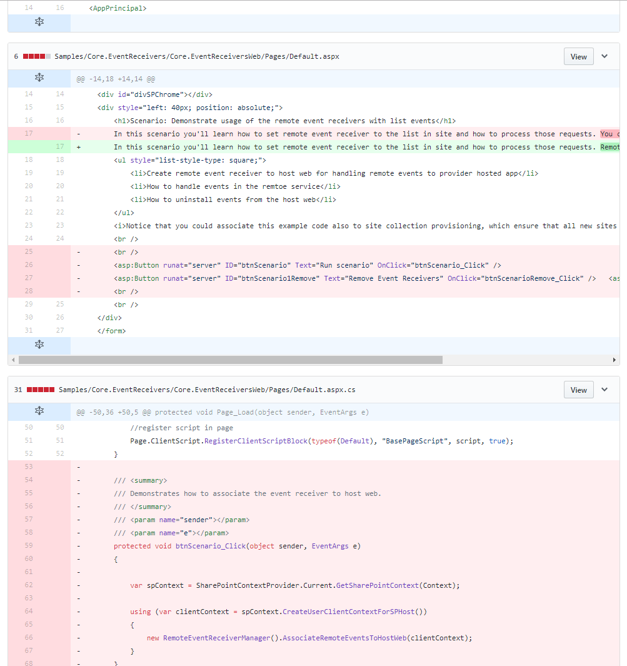Click AssociateRemoteEventsToHostWeb line

[309, 638]
